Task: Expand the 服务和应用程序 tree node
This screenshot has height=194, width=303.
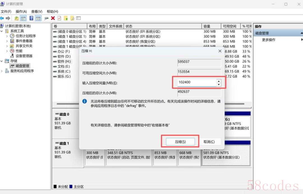Action: click(2, 71)
